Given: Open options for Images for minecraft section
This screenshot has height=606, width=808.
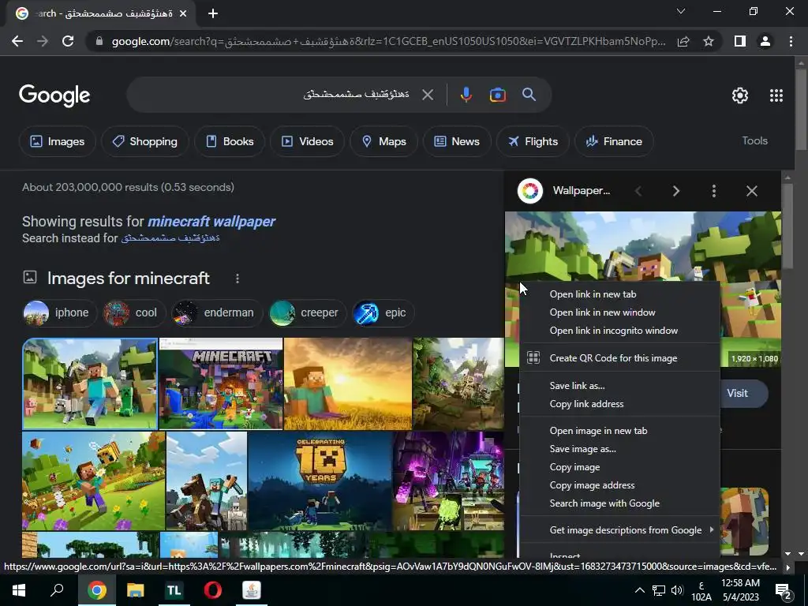Looking at the screenshot, I should pos(237,279).
